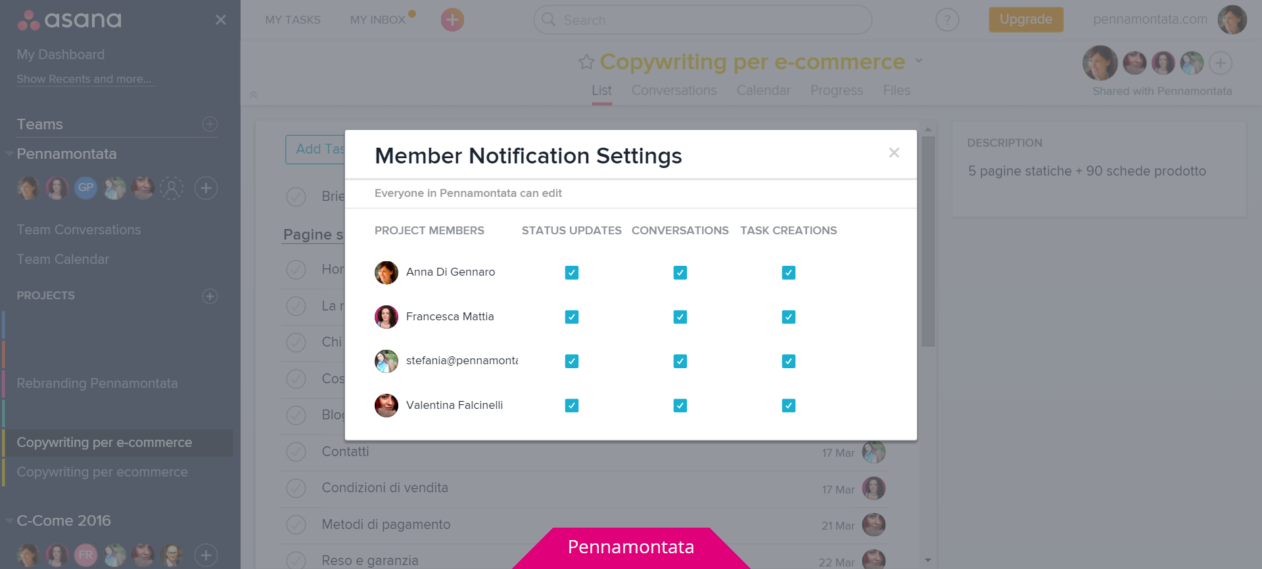Open the project title dropdown menu

919,61
